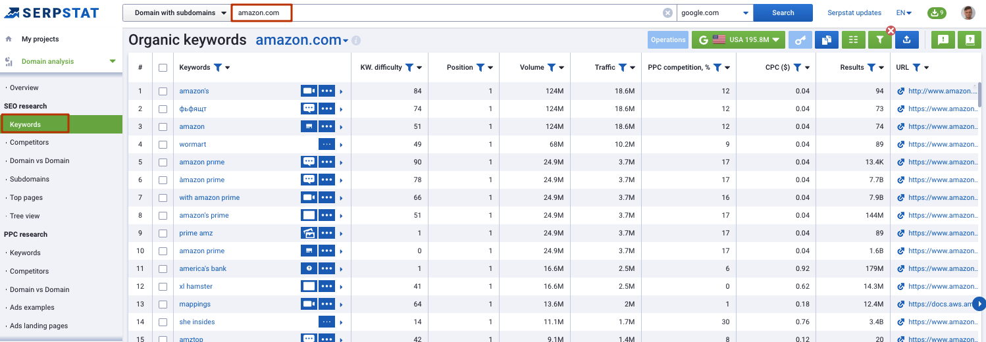Click the table vertical scrollbar
Viewport: 986px width, 342px height.
click(x=980, y=93)
